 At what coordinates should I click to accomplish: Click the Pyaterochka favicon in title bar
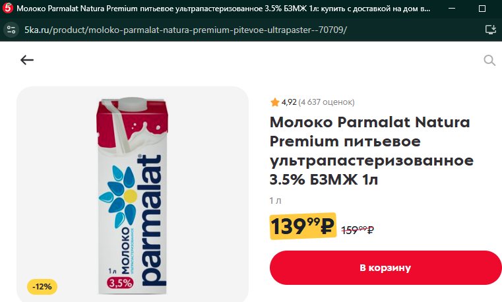[x=7, y=8]
